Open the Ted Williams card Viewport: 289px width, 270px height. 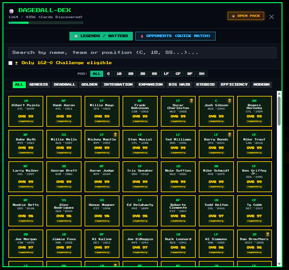click(178, 144)
